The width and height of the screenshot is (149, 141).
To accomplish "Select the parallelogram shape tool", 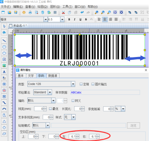I will pyautogui.click(x=4, y=134).
